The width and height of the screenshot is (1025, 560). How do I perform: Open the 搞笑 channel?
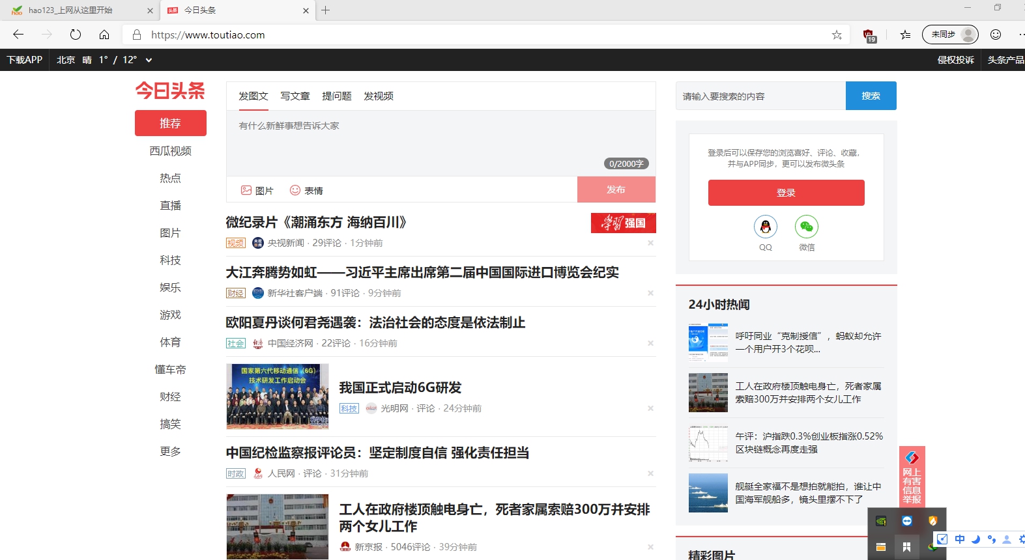point(171,424)
